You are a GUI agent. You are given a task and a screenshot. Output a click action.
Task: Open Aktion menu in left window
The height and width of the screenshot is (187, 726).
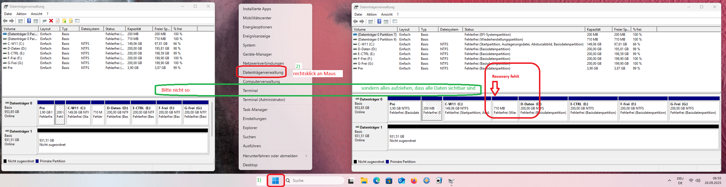(x=21, y=14)
